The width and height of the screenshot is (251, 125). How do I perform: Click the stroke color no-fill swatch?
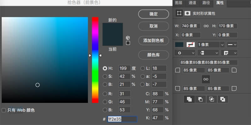190,45
